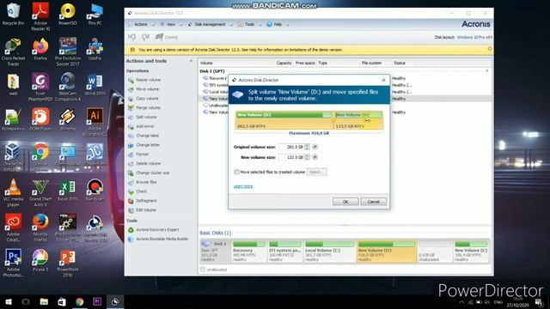Reset original volume size with round button
This screenshot has width=550, height=309.
point(315,147)
